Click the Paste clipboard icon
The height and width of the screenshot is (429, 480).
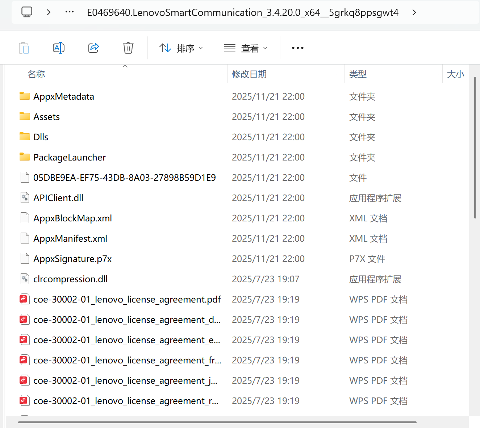coord(24,48)
